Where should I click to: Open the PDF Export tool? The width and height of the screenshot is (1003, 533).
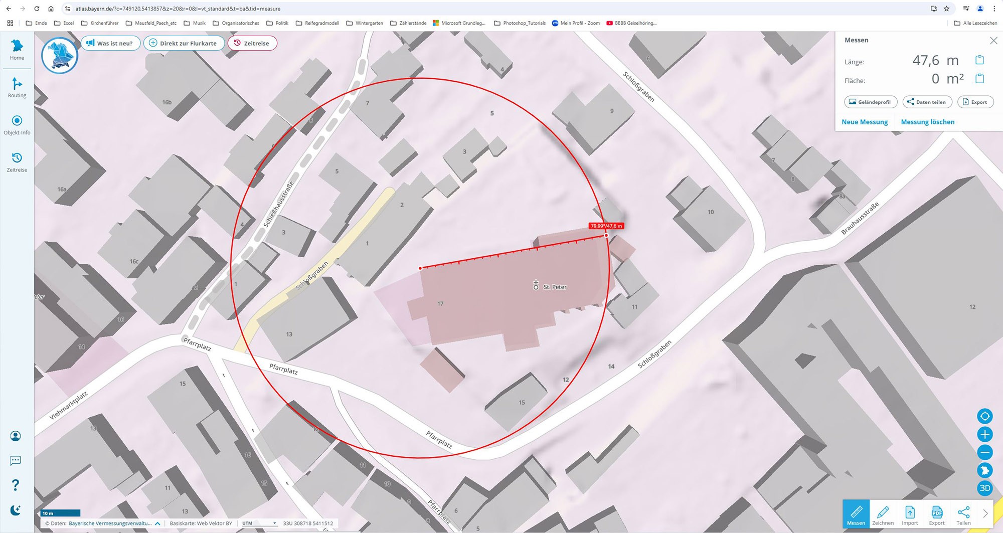pyautogui.click(x=936, y=515)
